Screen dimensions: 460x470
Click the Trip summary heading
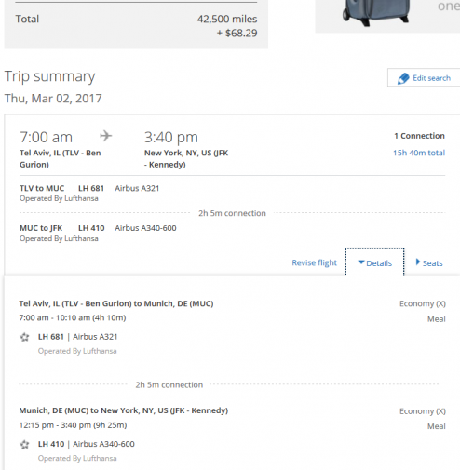coord(49,76)
